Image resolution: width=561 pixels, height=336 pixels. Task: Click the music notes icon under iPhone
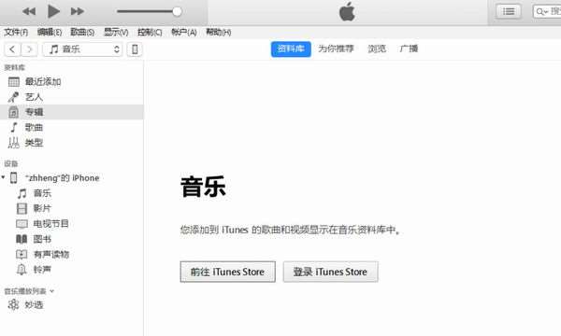point(22,193)
